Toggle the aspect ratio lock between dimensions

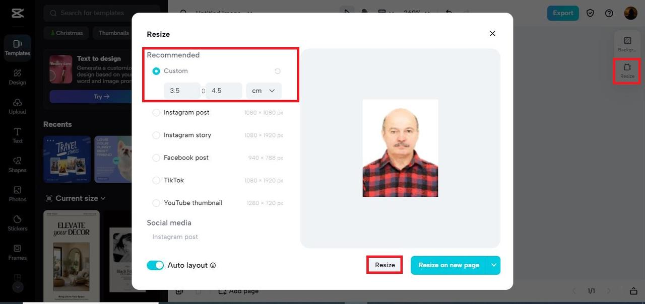coord(203,91)
